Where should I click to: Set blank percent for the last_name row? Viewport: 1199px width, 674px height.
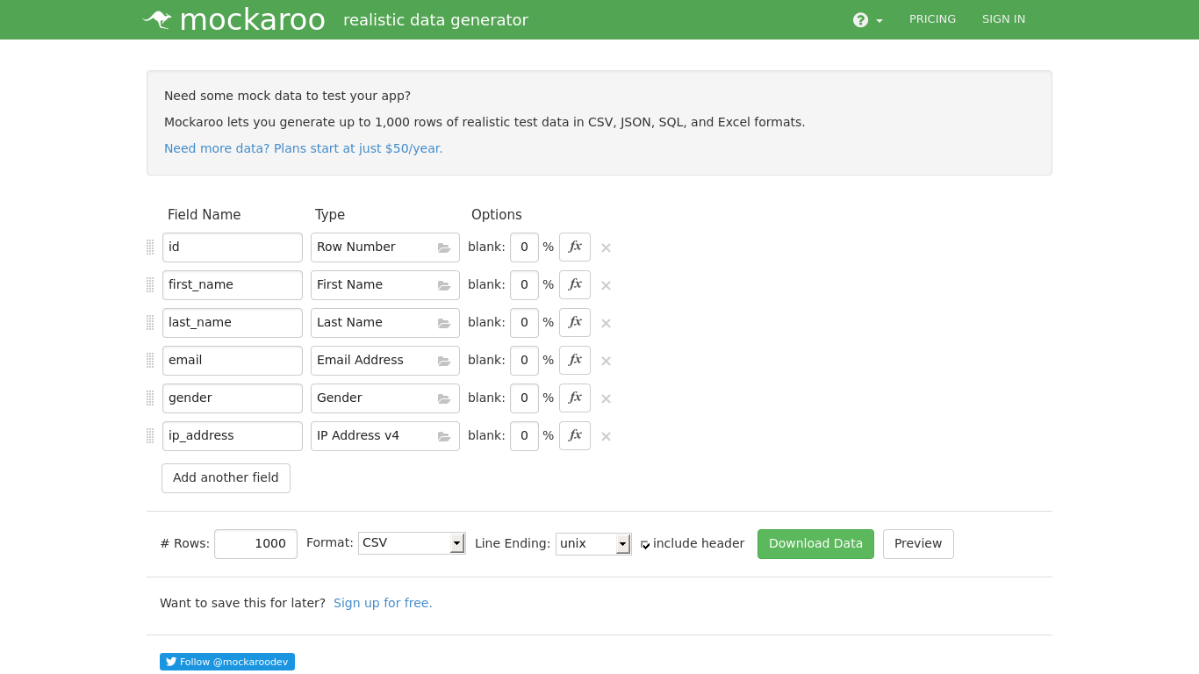click(x=524, y=323)
